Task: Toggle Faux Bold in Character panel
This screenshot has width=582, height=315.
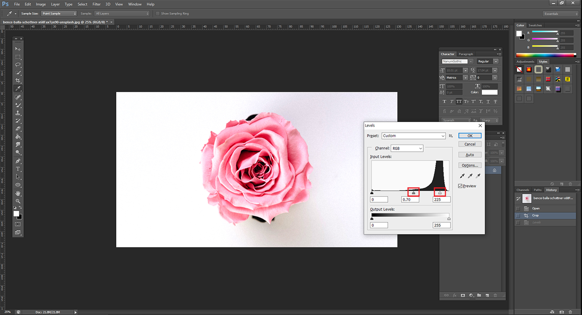Action: [444, 101]
